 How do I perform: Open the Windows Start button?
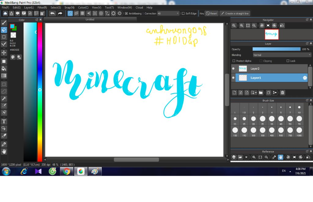coord(6,171)
